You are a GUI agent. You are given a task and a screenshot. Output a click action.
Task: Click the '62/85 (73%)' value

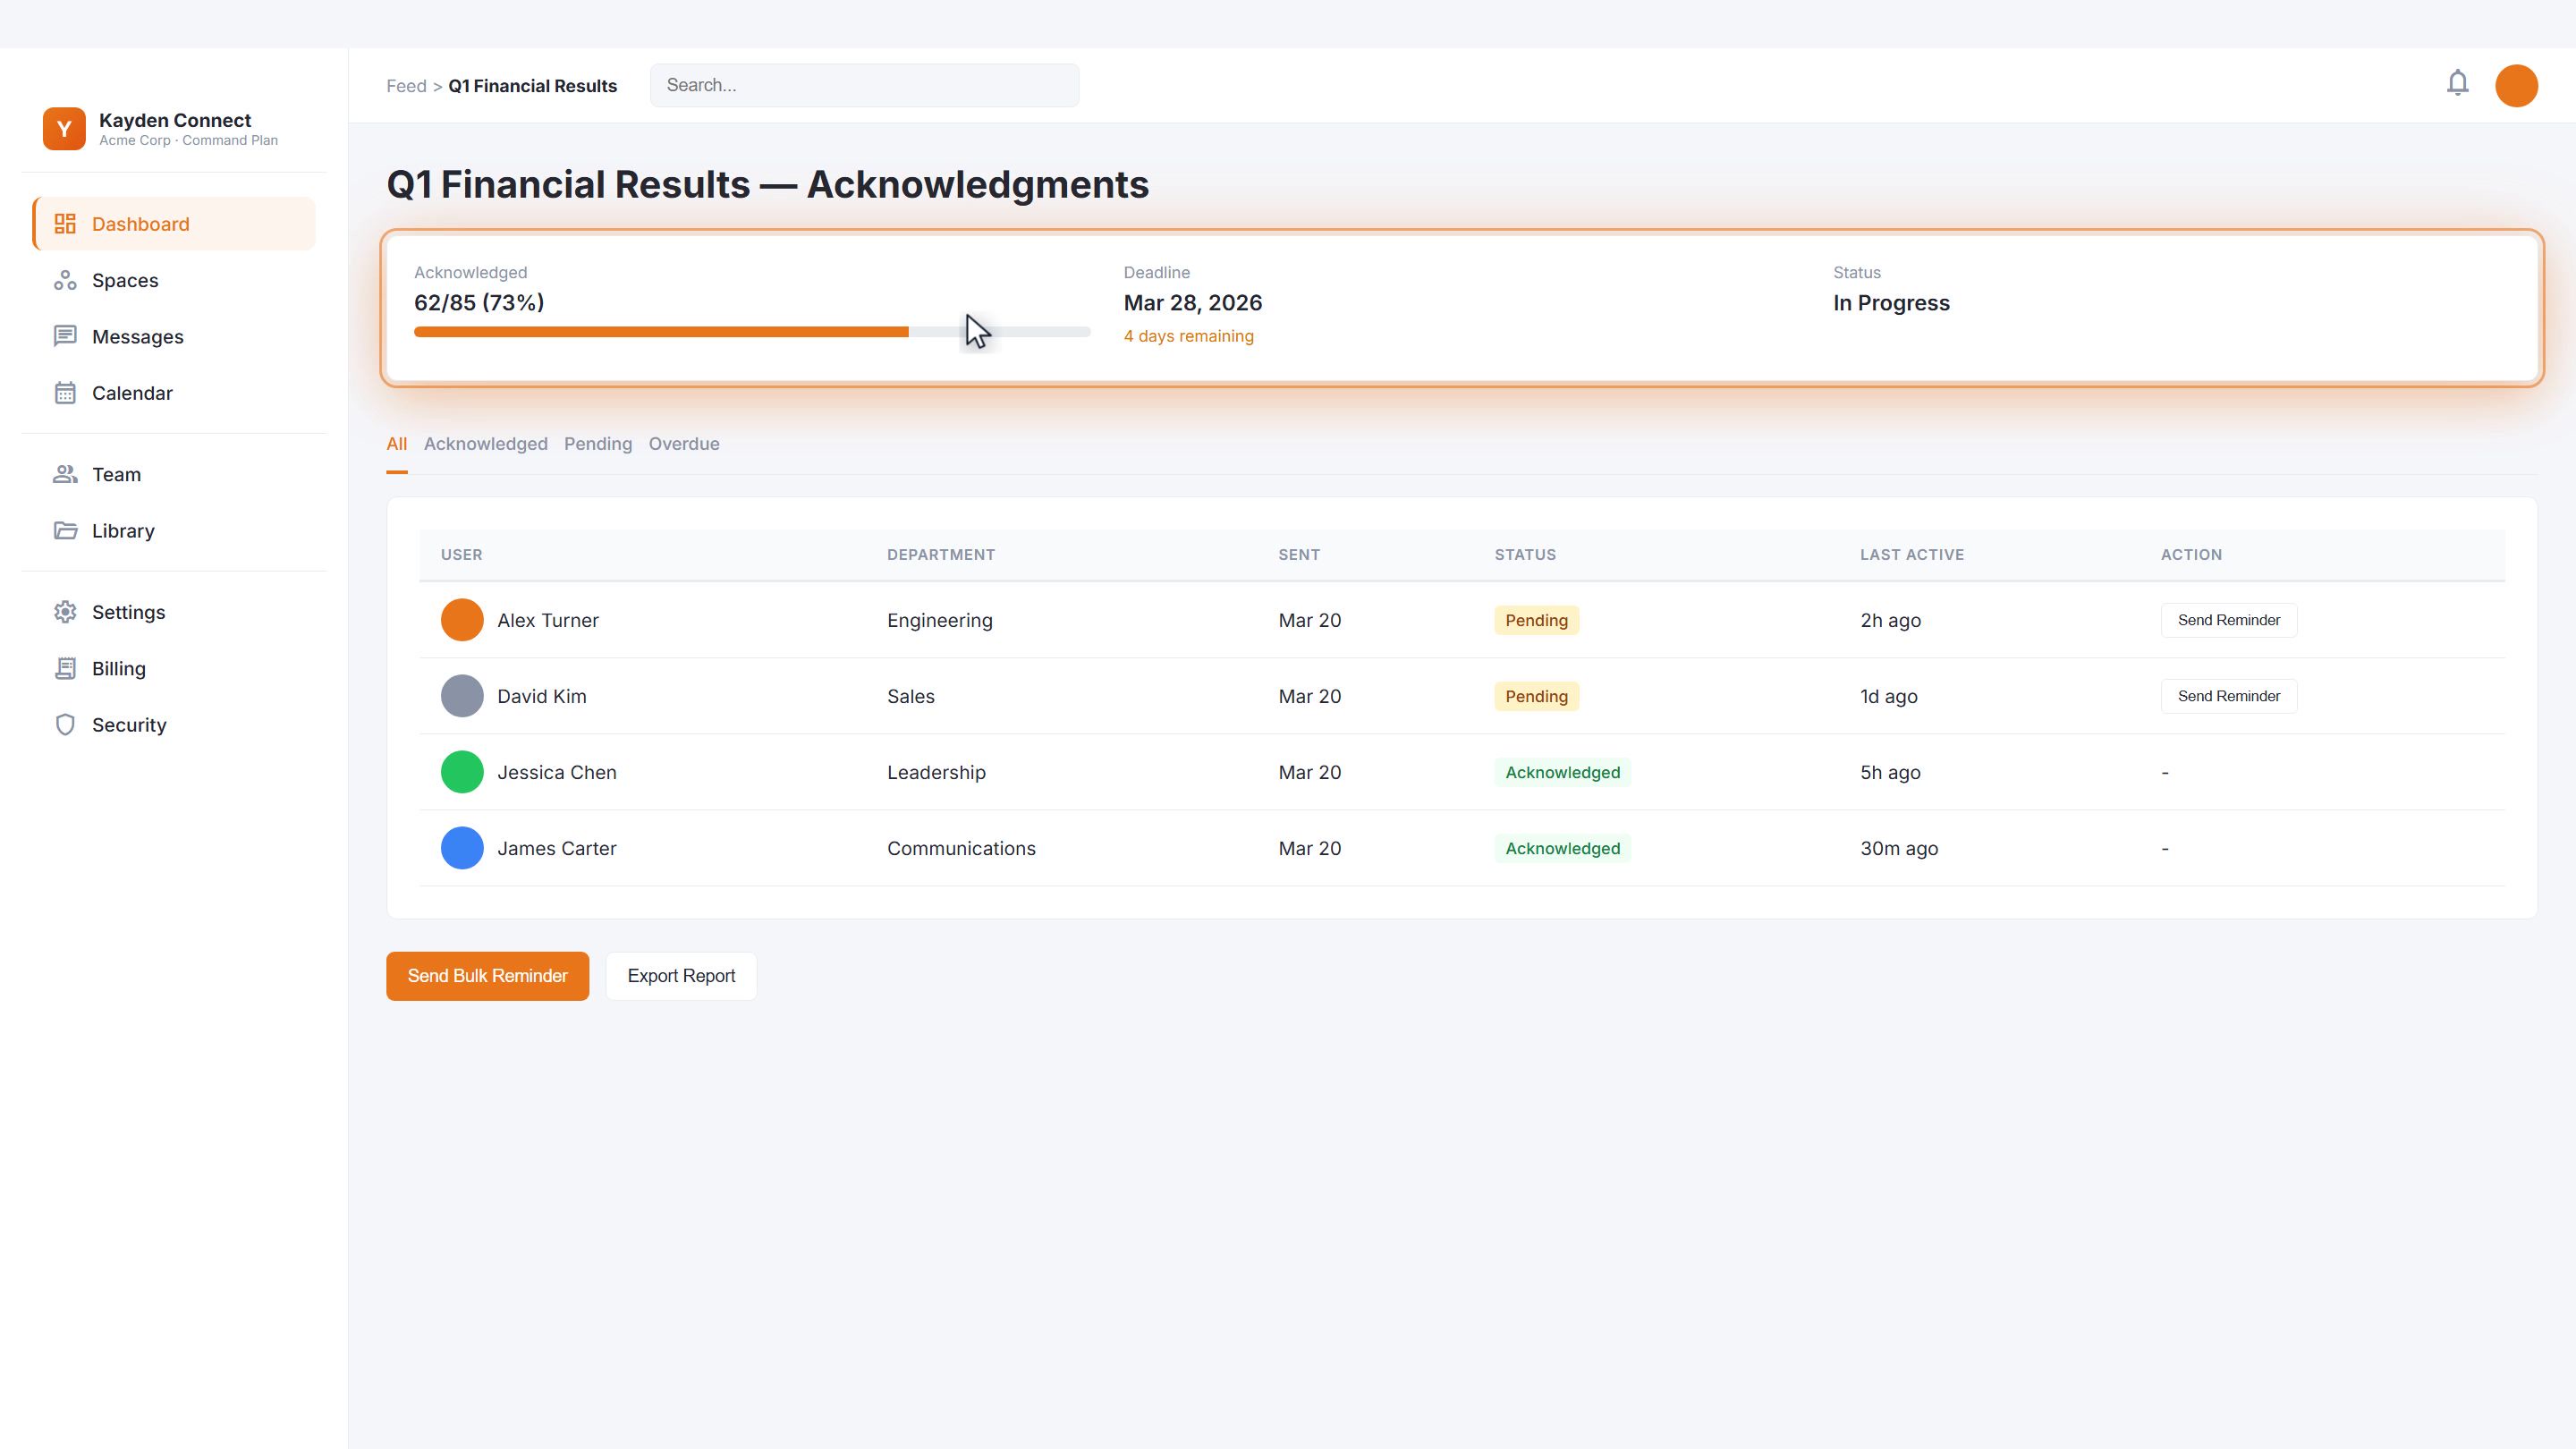pyautogui.click(x=479, y=303)
